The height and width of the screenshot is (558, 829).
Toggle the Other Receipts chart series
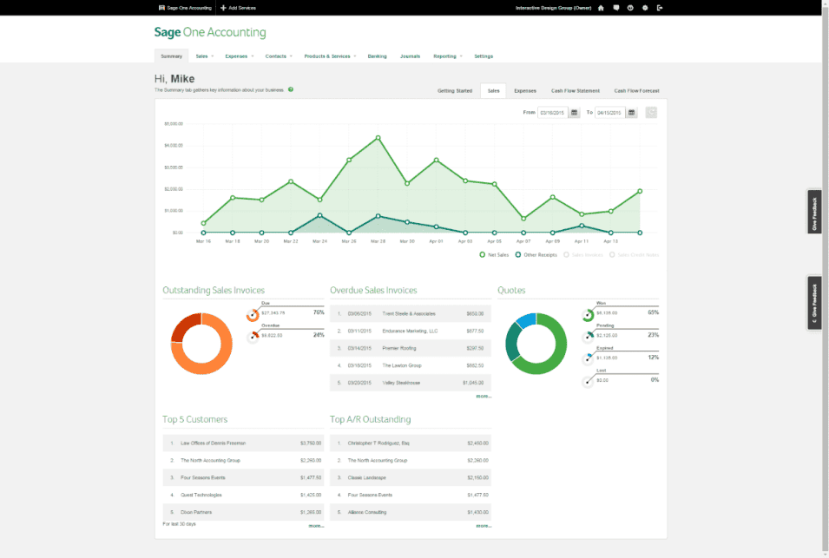534,254
